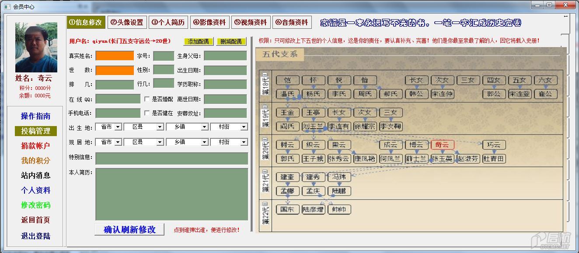Tick the 是否婚配 checkbox

[147, 99]
